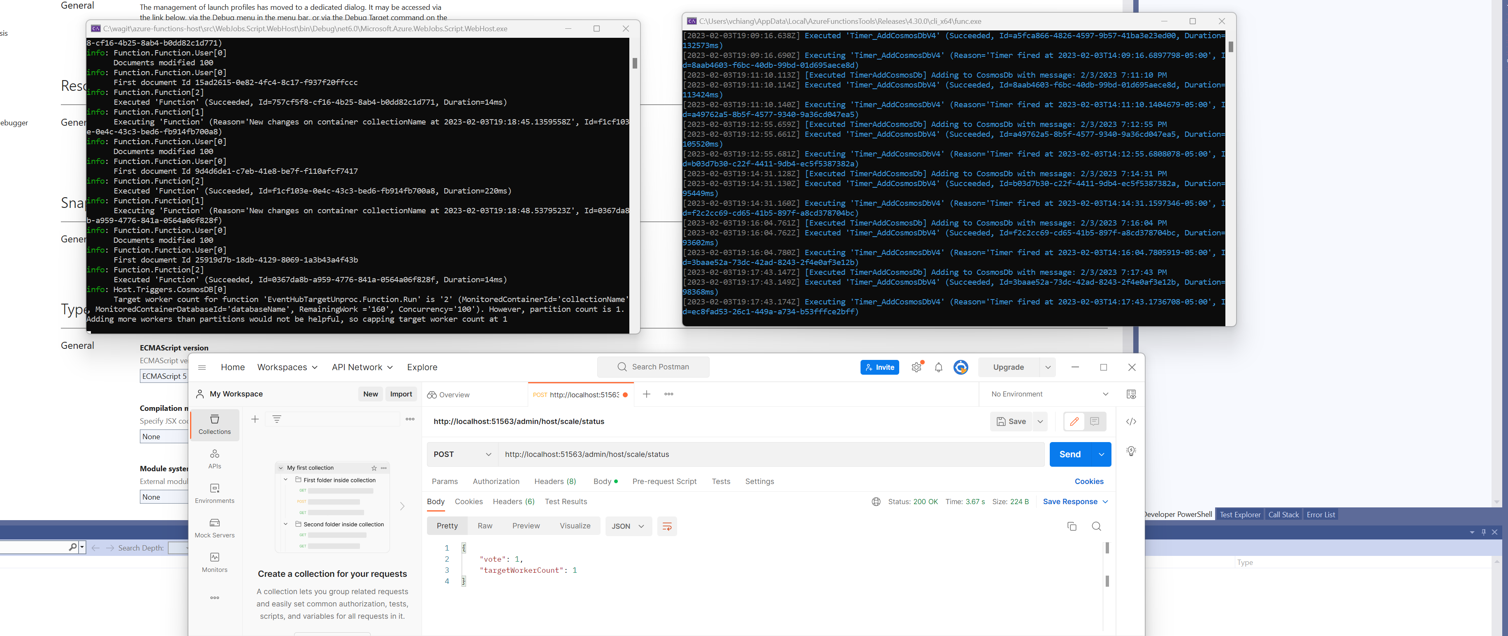Switch to the Raw response view
Screen dimensions: 1508x636
tap(485, 525)
